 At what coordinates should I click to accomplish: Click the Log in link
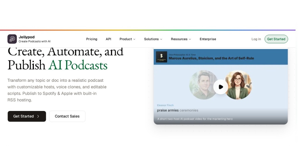point(256,39)
